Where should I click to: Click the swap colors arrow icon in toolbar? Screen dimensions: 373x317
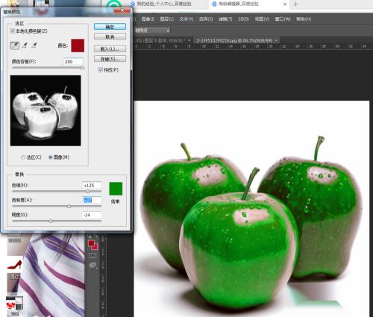[96, 236]
